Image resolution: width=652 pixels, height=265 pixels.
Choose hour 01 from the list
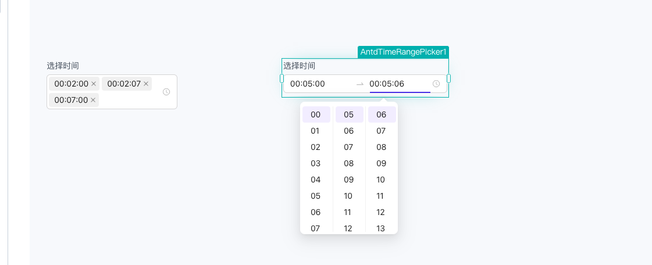(x=316, y=131)
